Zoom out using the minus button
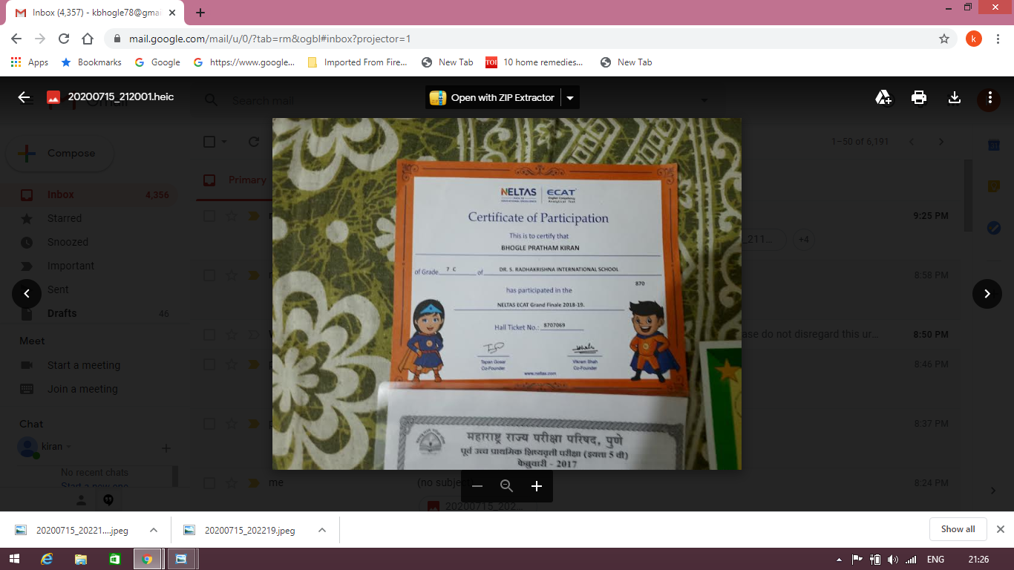 click(x=477, y=486)
